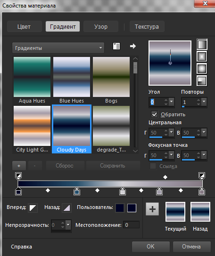The height and width of the screenshot is (256, 215).
Task: Click the Сохранить save button
Action: (x=113, y=166)
